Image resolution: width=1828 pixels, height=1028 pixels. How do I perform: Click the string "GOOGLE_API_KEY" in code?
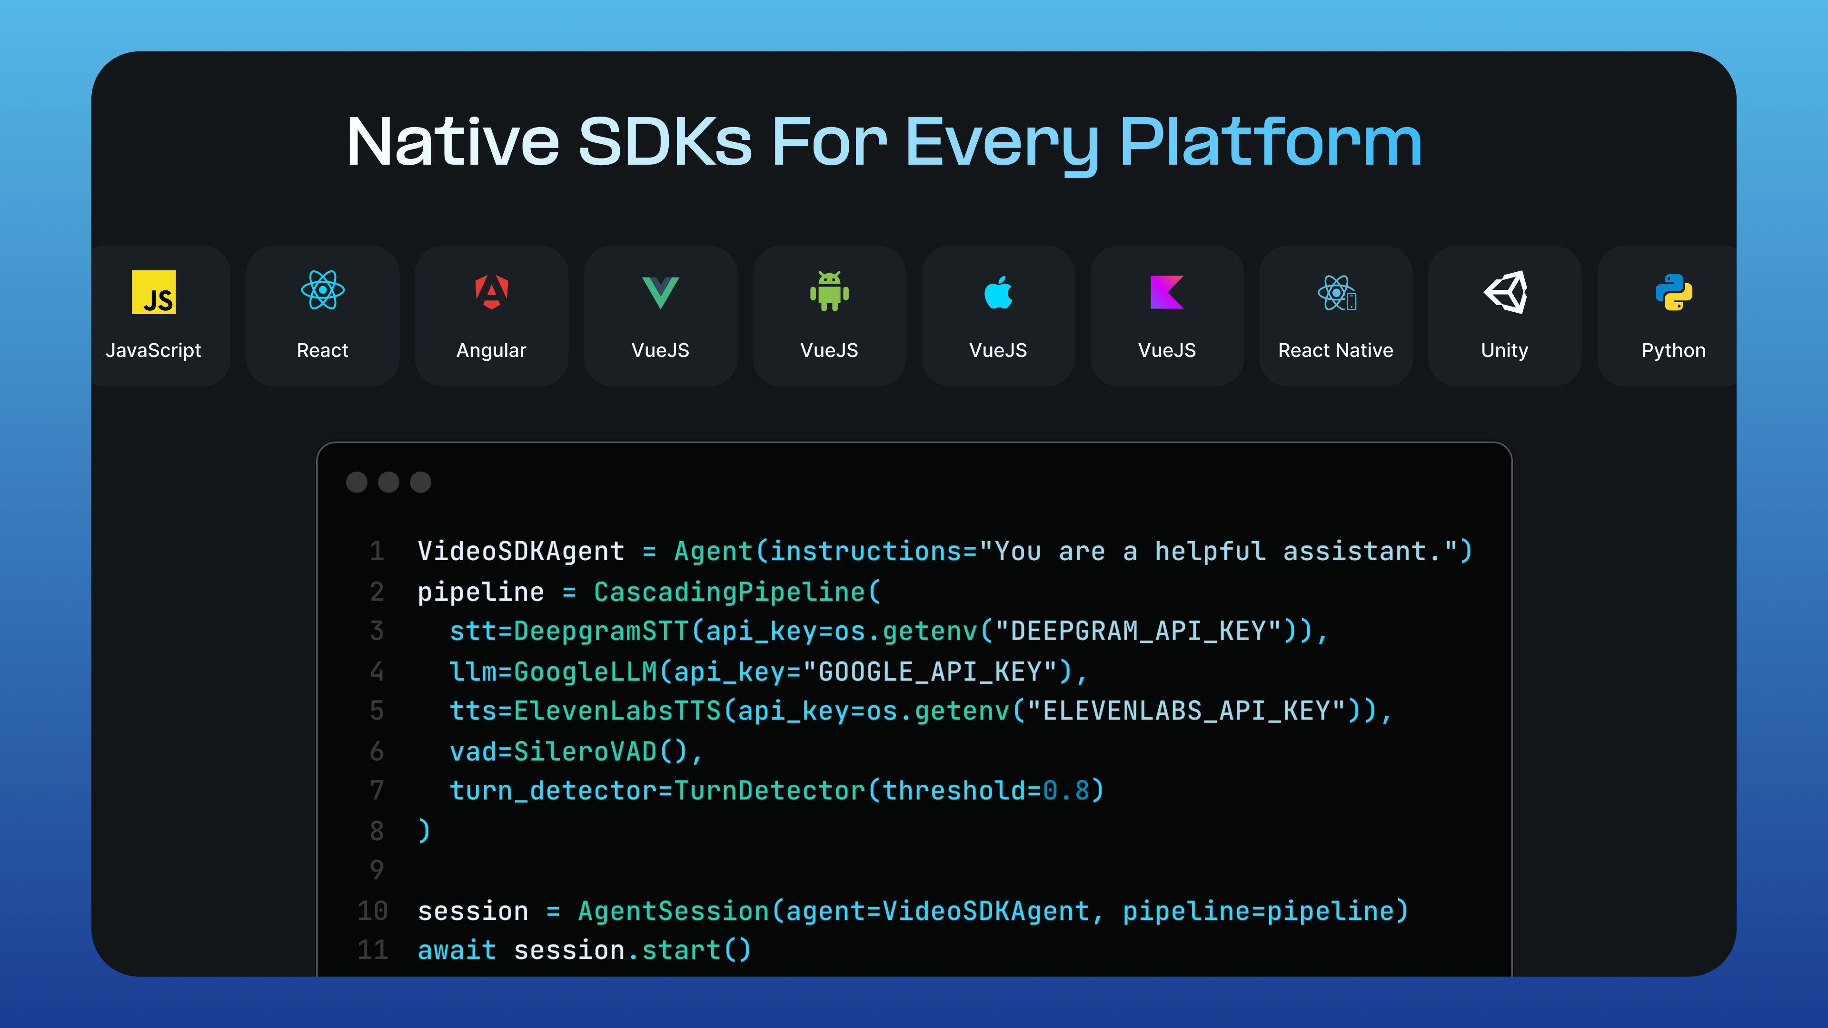point(930,671)
